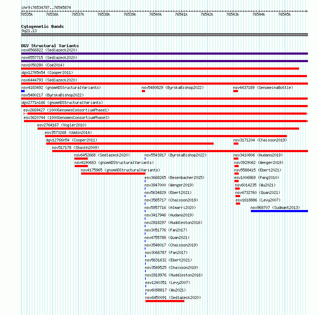318x315 pixels.
Task: Click nsv3417946 (Audano2019) label
Action: tap(169, 215)
